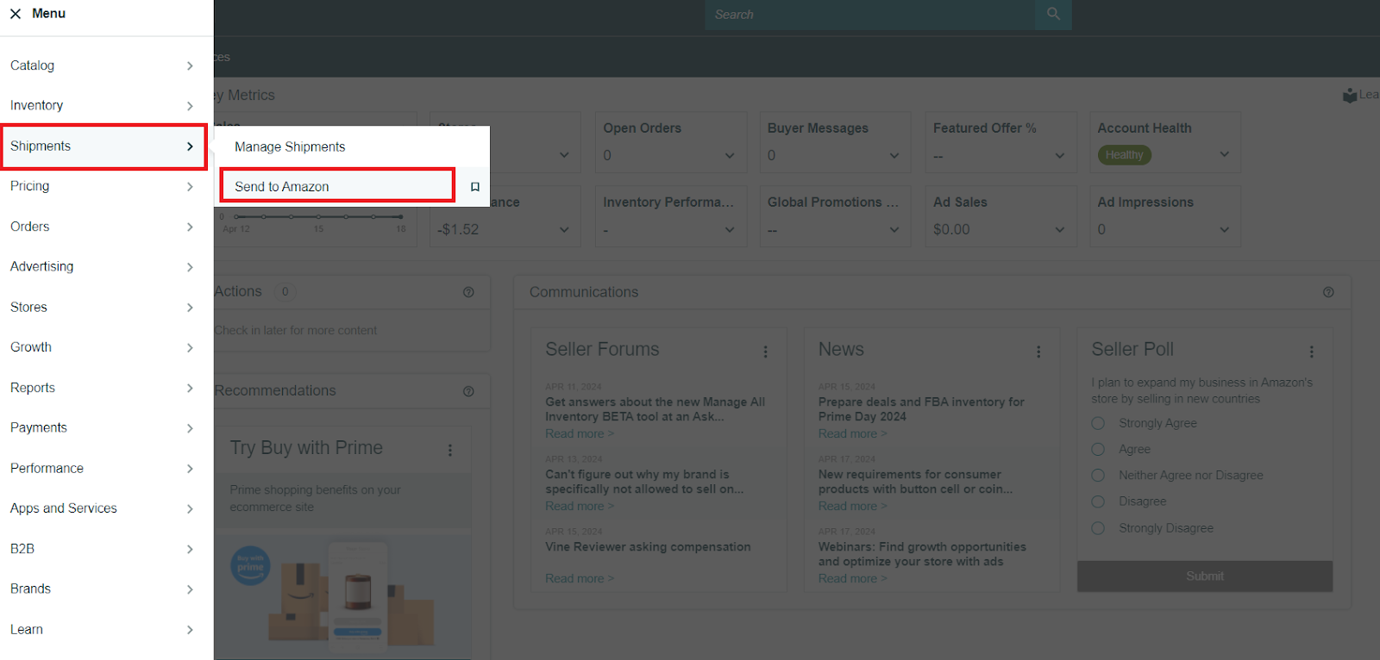Screen dimensions: 1380x660
Task: Expand the Inventory Performance dropdown
Action: click(730, 230)
